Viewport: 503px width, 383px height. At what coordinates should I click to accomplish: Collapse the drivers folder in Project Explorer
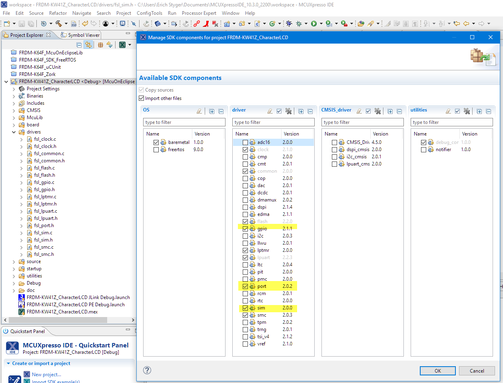click(14, 132)
